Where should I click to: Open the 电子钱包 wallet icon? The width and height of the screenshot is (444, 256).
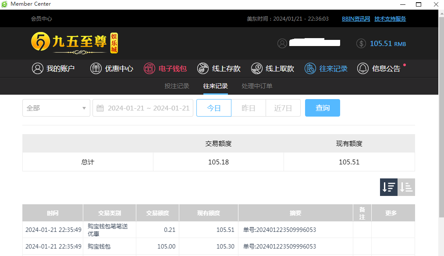pos(149,68)
